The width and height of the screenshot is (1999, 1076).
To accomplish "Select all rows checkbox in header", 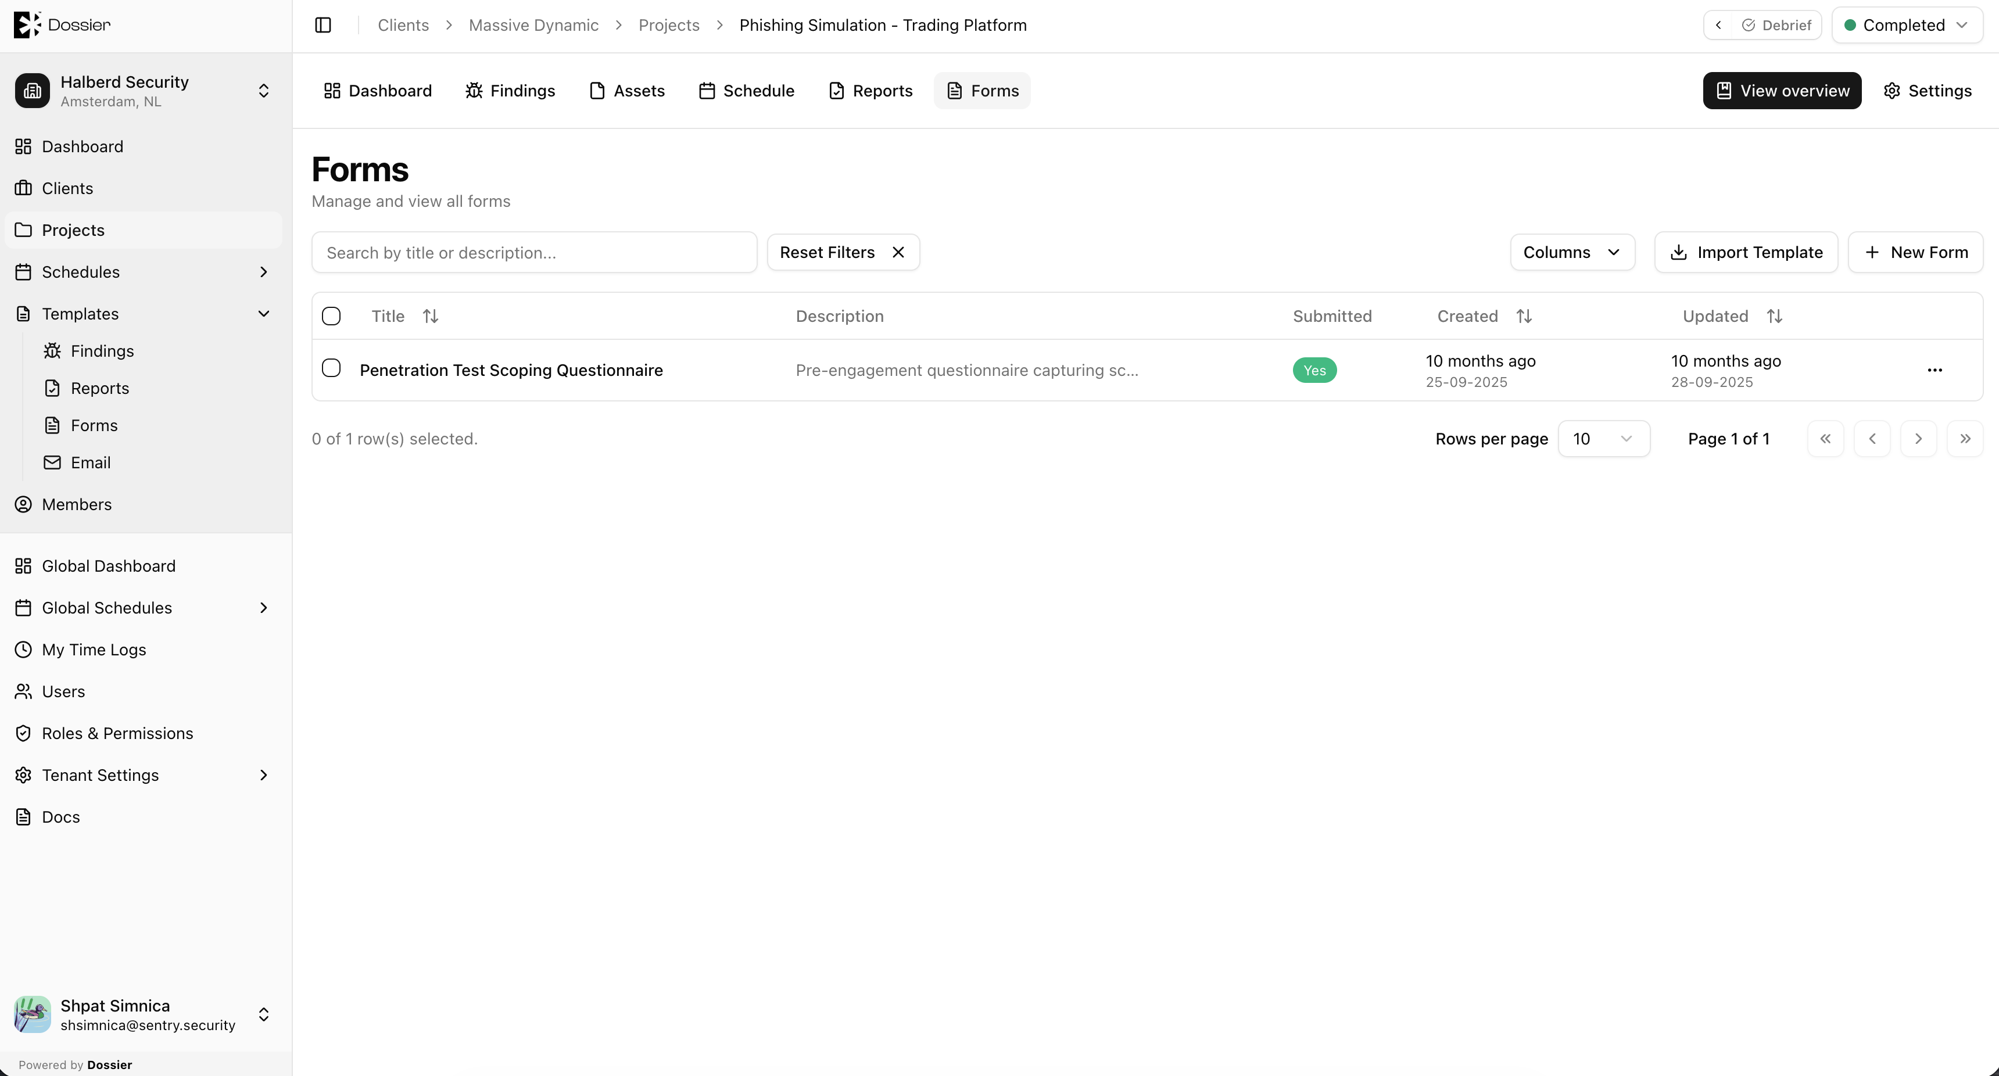I will 331,315.
